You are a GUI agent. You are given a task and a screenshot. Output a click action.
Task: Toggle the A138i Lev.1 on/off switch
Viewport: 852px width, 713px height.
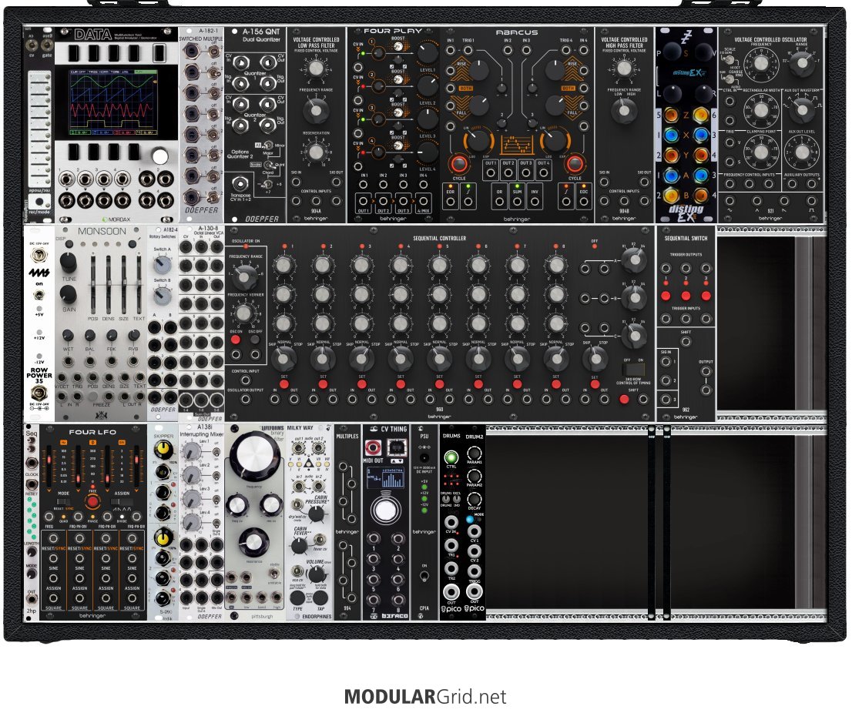216,450
